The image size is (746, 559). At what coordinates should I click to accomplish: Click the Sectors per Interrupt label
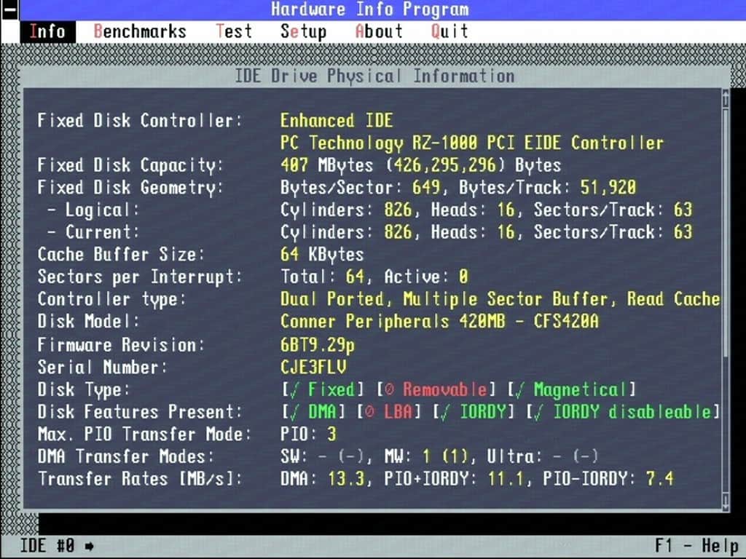(140, 277)
